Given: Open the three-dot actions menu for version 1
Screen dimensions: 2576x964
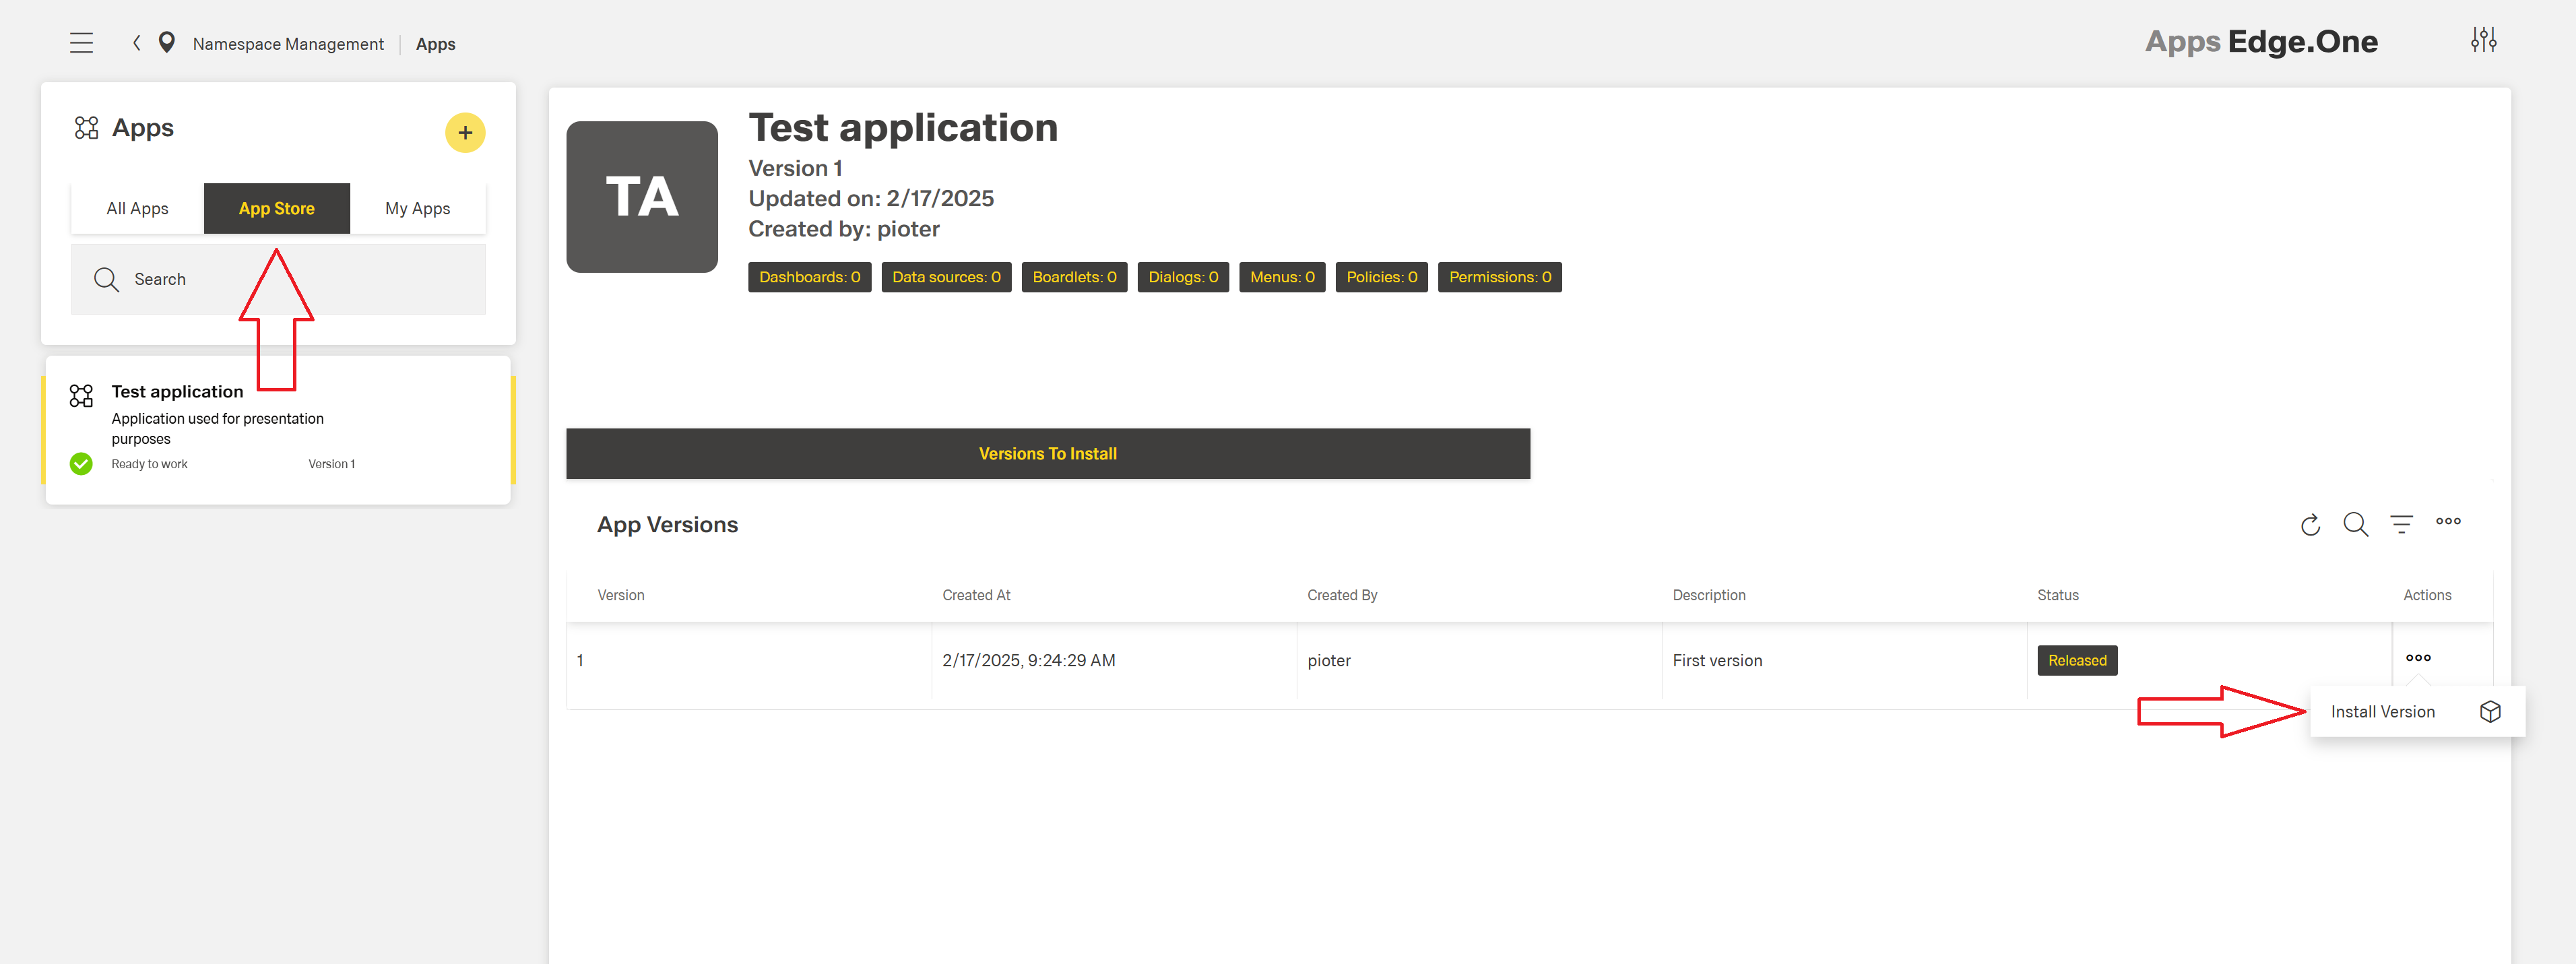Looking at the screenshot, I should pyautogui.click(x=2419, y=657).
